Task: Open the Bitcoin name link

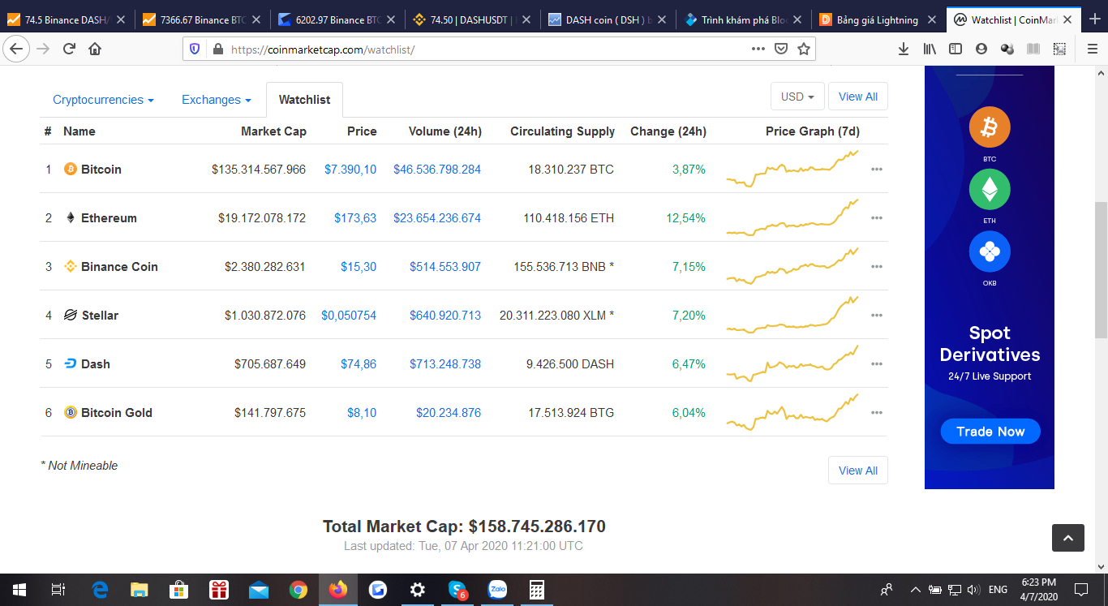Action: point(101,170)
